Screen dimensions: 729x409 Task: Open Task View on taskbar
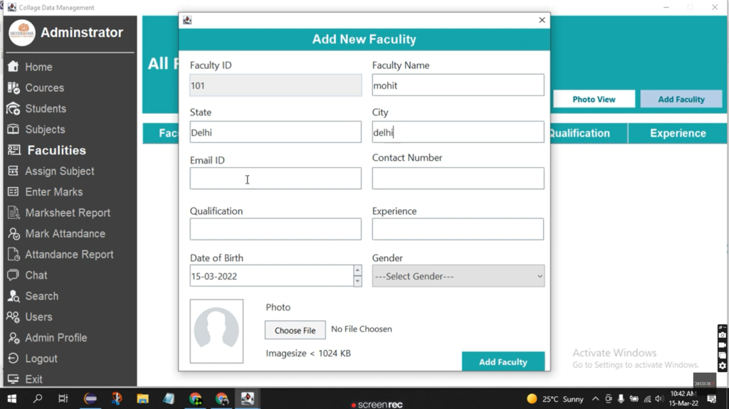(63, 398)
